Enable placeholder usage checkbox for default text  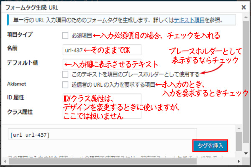(x=65, y=74)
